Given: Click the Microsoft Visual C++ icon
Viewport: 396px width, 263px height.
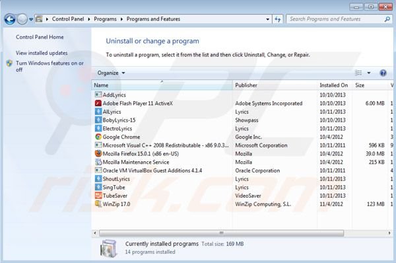Looking at the screenshot, I should 98,145.
